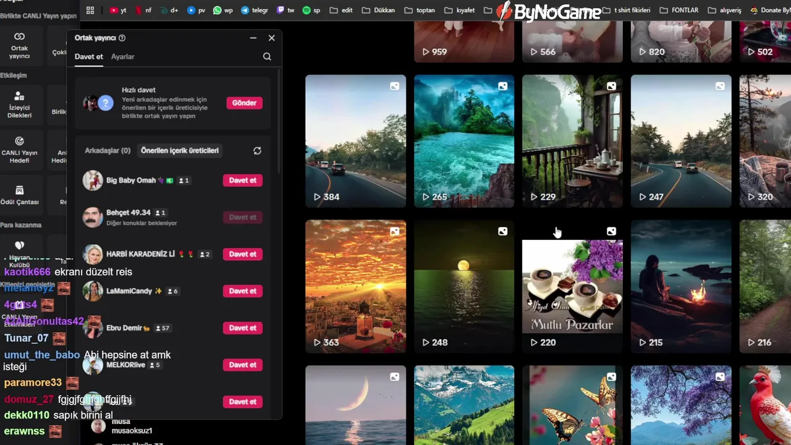Image resolution: width=791 pixels, height=445 pixels.
Task: Open Ödül Çantası in the sidebar
Action: 19,195
